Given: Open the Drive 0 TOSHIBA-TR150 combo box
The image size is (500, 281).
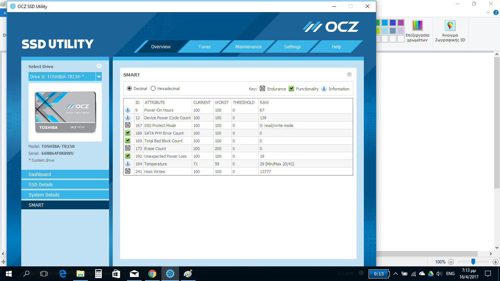Looking at the screenshot, I should coord(61,77).
